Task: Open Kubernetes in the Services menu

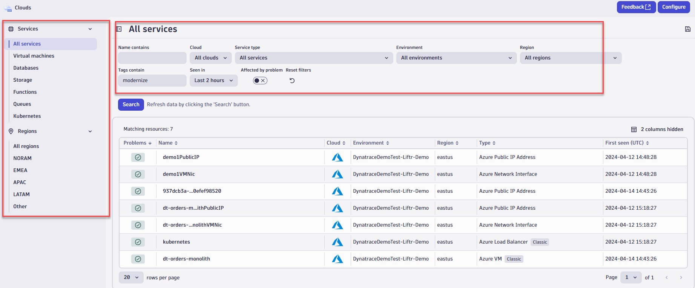Action: pos(27,116)
